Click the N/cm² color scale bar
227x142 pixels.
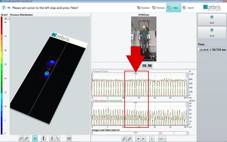(2, 76)
